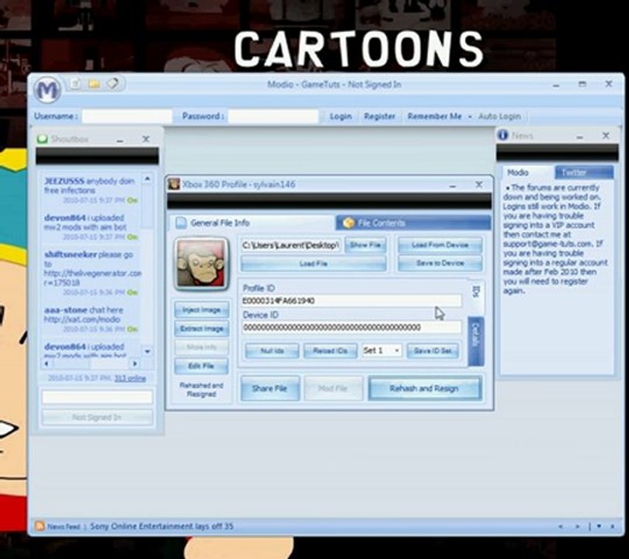Click the Inject Image button
This screenshot has height=559, width=629.
[x=201, y=310]
